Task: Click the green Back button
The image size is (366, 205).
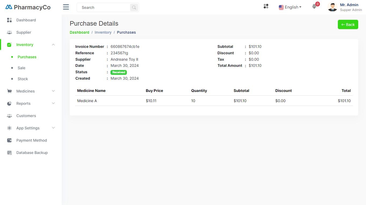Action: coord(348,25)
